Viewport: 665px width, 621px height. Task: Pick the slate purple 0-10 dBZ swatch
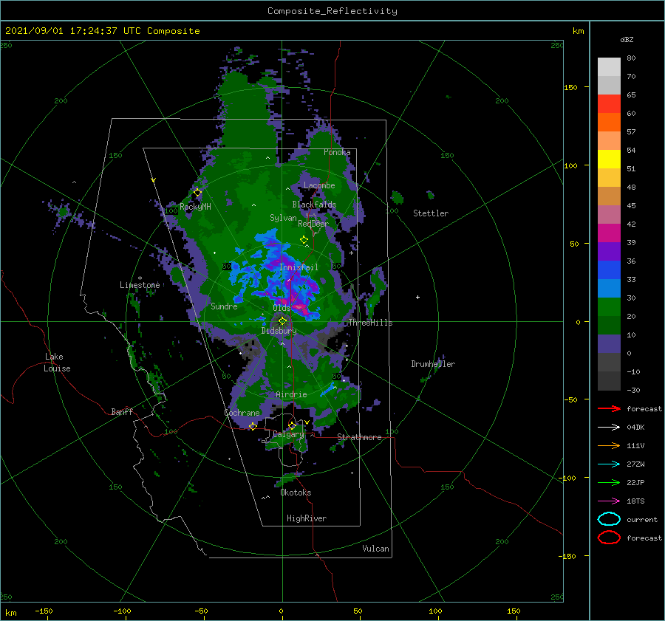609,344
